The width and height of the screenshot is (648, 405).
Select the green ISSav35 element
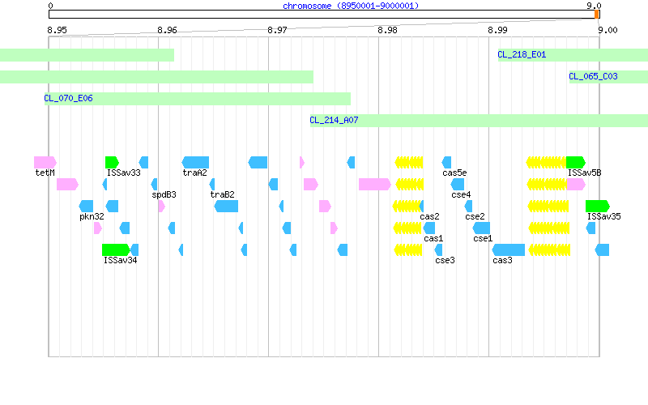(x=598, y=207)
